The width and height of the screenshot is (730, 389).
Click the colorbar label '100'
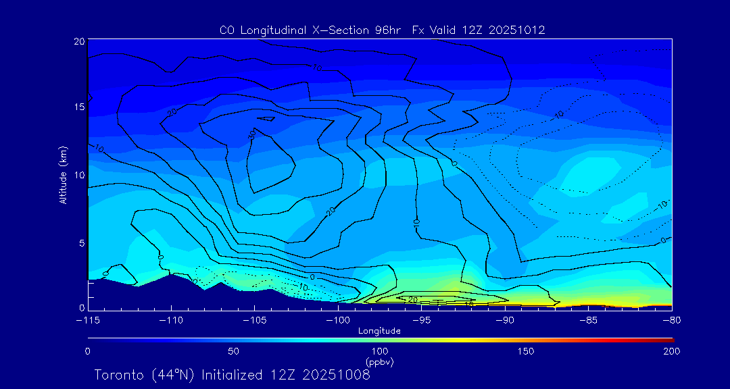click(380, 351)
